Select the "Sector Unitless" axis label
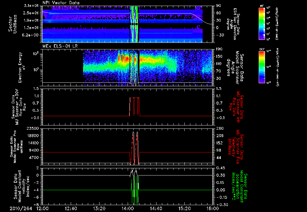Screen dimensions: 307x212 coord(13,24)
